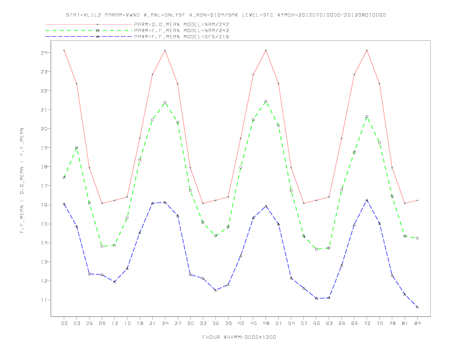Image resolution: width=455 pixels, height=352 pixels.
Task: Click y-axis tick label 24
Action: 44,52
